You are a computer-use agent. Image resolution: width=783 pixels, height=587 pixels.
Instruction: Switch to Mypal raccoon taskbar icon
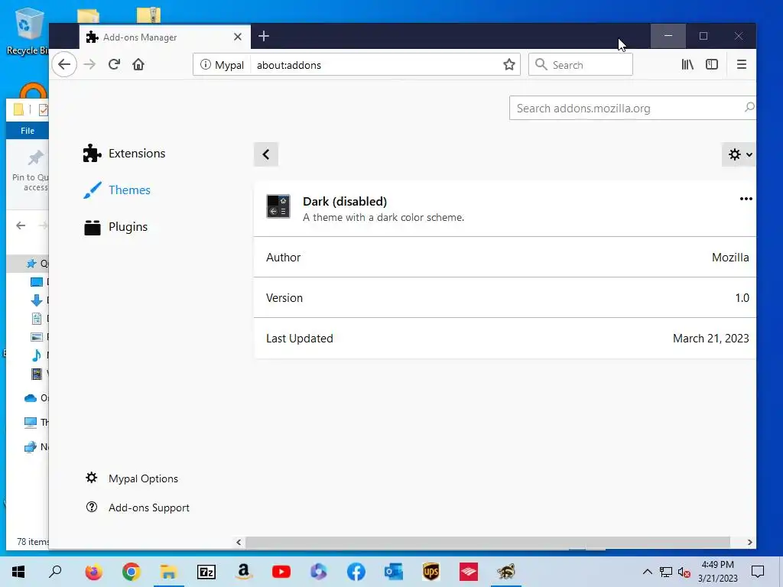(506, 572)
